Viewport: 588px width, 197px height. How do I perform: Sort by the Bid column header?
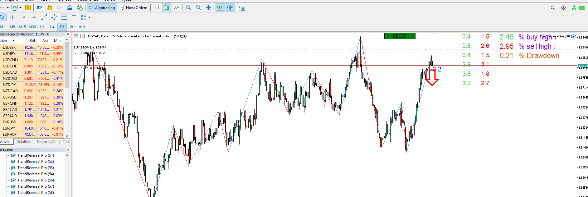point(30,41)
